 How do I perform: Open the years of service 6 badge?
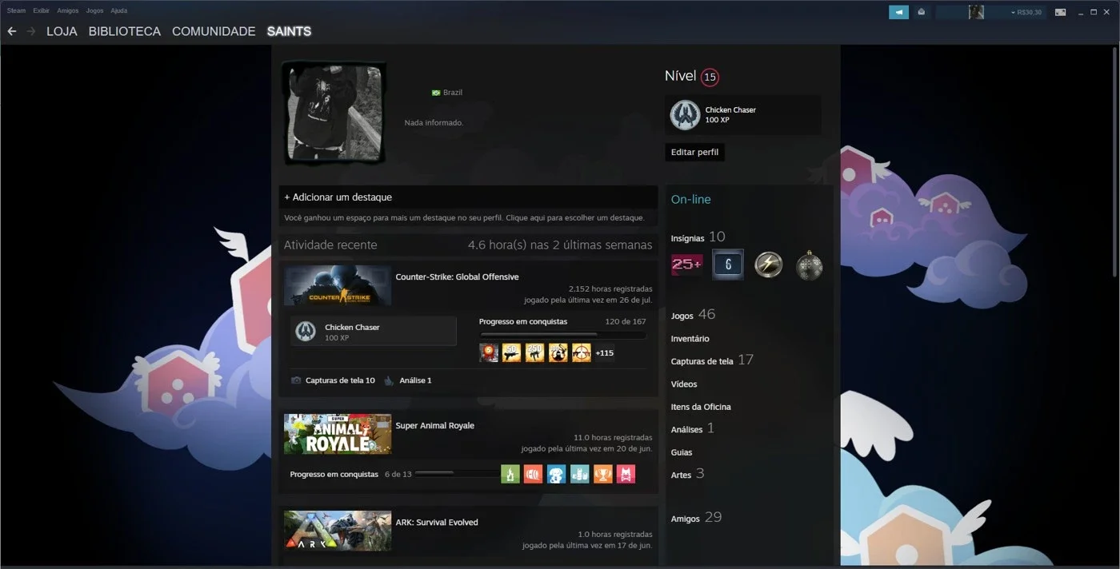click(x=728, y=265)
